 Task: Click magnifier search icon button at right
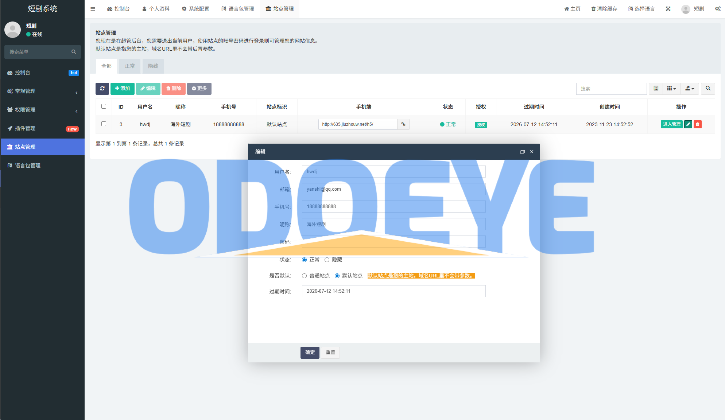click(708, 89)
